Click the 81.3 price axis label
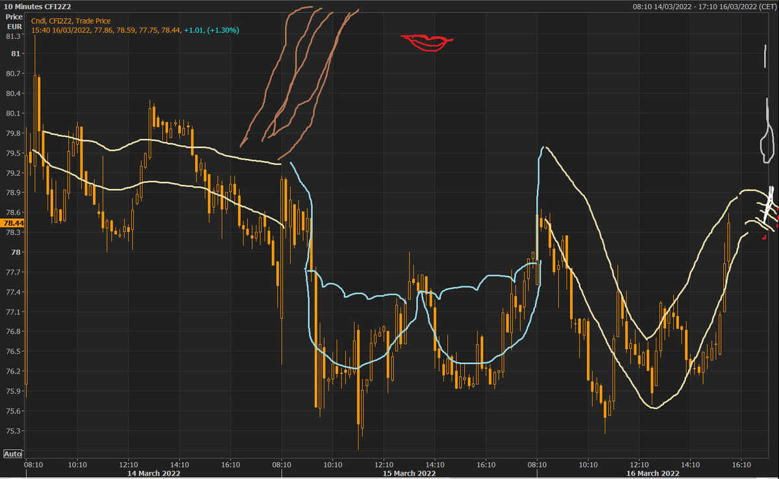 [x=14, y=36]
